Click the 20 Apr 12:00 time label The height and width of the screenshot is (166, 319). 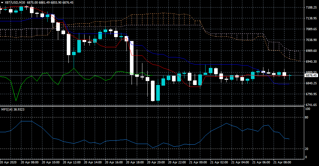[x=72, y=162]
